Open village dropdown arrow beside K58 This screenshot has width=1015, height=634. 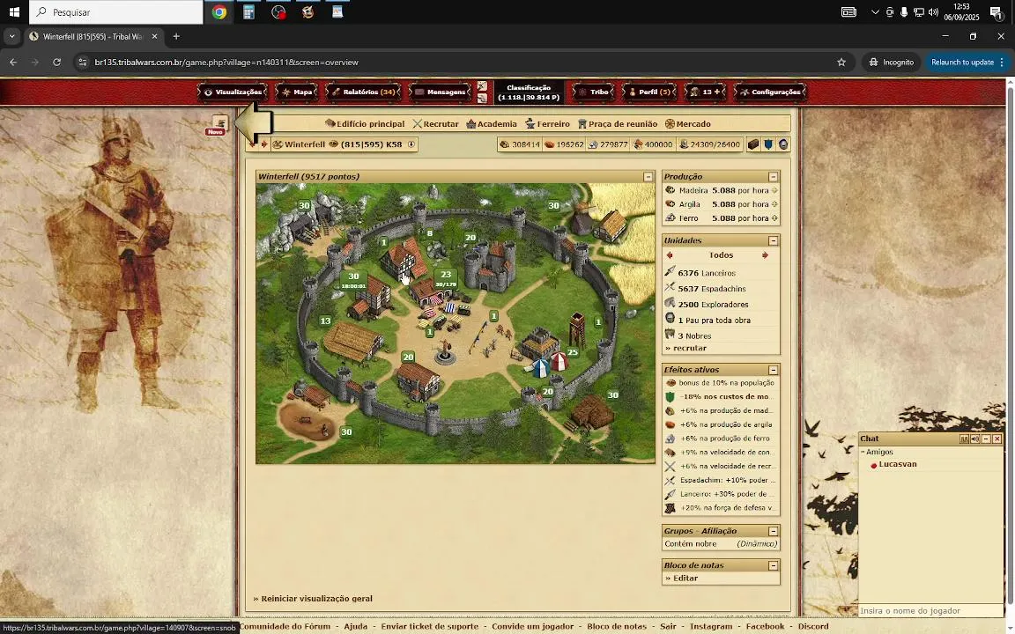point(411,144)
